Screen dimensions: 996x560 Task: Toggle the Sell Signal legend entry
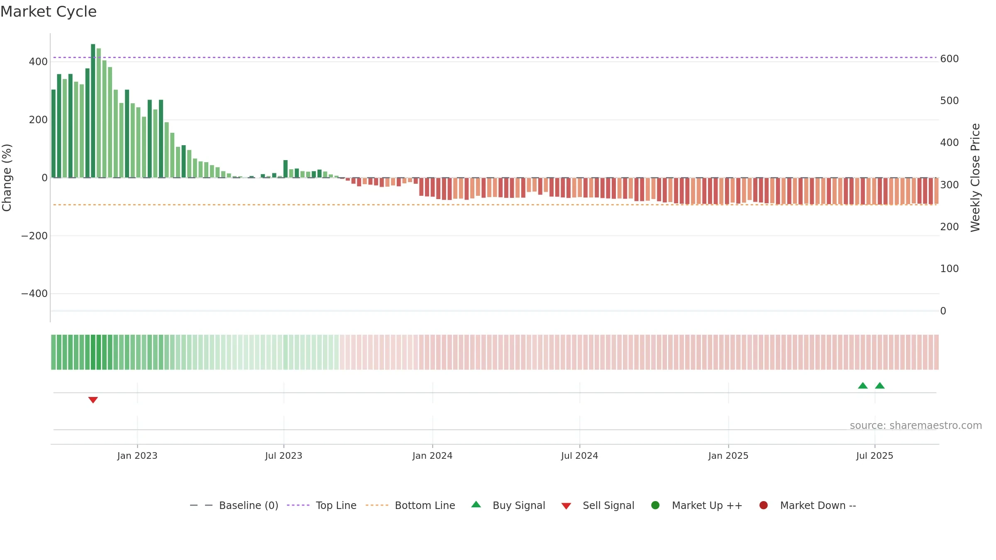tap(598, 505)
